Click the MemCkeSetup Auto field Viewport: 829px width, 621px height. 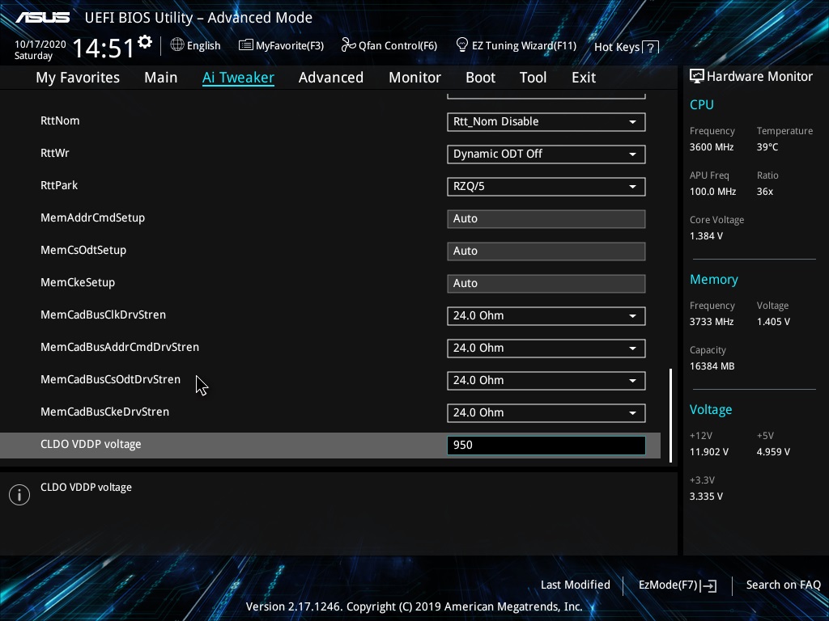[x=546, y=284]
